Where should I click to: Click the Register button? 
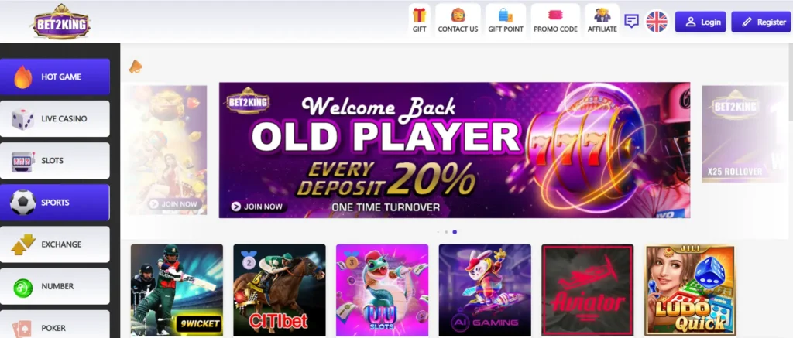point(760,22)
